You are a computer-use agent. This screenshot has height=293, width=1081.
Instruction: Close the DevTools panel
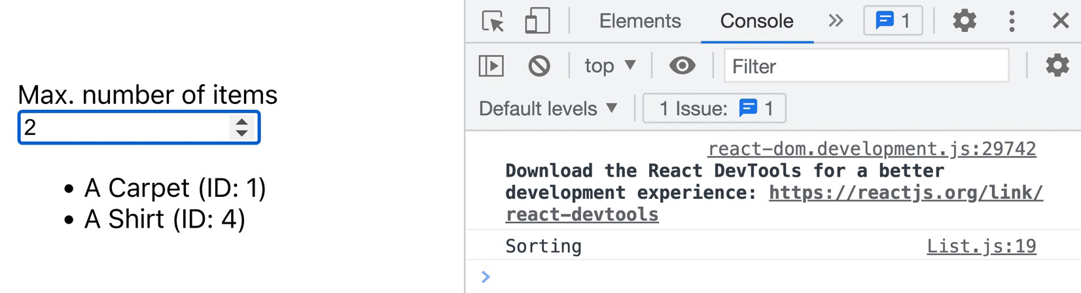click(x=1061, y=21)
